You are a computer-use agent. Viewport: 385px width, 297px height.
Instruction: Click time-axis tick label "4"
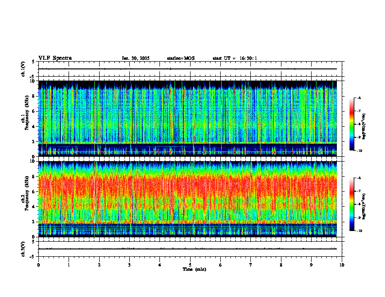point(160,265)
